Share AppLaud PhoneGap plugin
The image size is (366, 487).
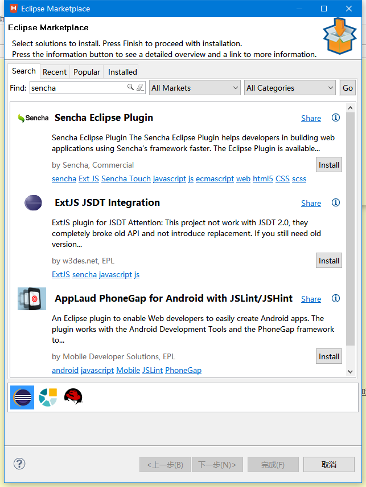[x=311, y=299]
